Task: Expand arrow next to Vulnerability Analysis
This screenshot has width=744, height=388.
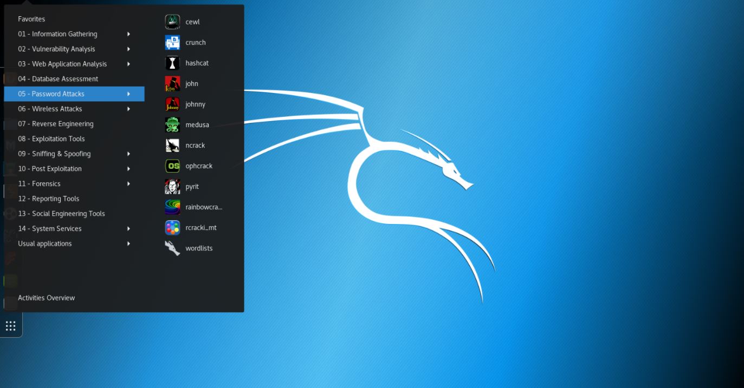Action: coord(129,49)
